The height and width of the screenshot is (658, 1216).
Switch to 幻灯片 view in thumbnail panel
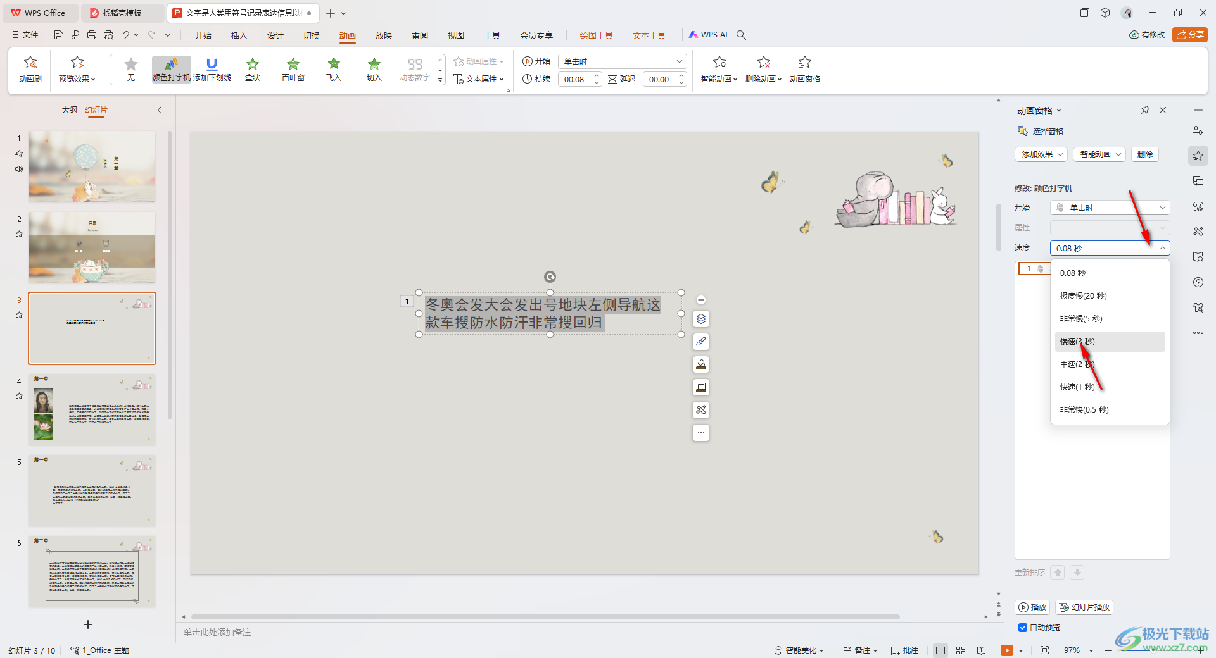(96, 110)
